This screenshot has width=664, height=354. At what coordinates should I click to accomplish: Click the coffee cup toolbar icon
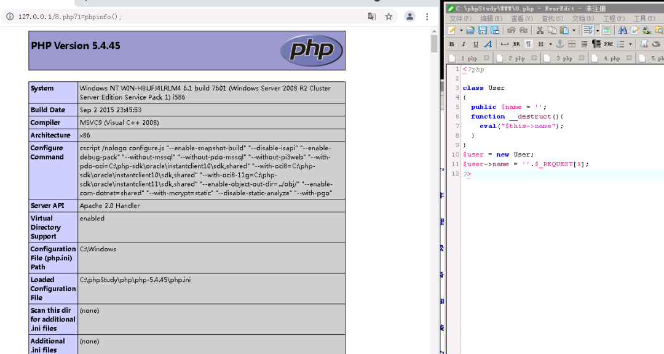tap(657, 44)
